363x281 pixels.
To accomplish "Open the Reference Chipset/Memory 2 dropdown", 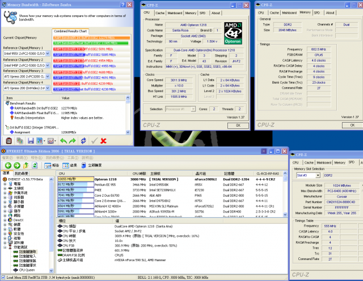I will pos(48,65).
